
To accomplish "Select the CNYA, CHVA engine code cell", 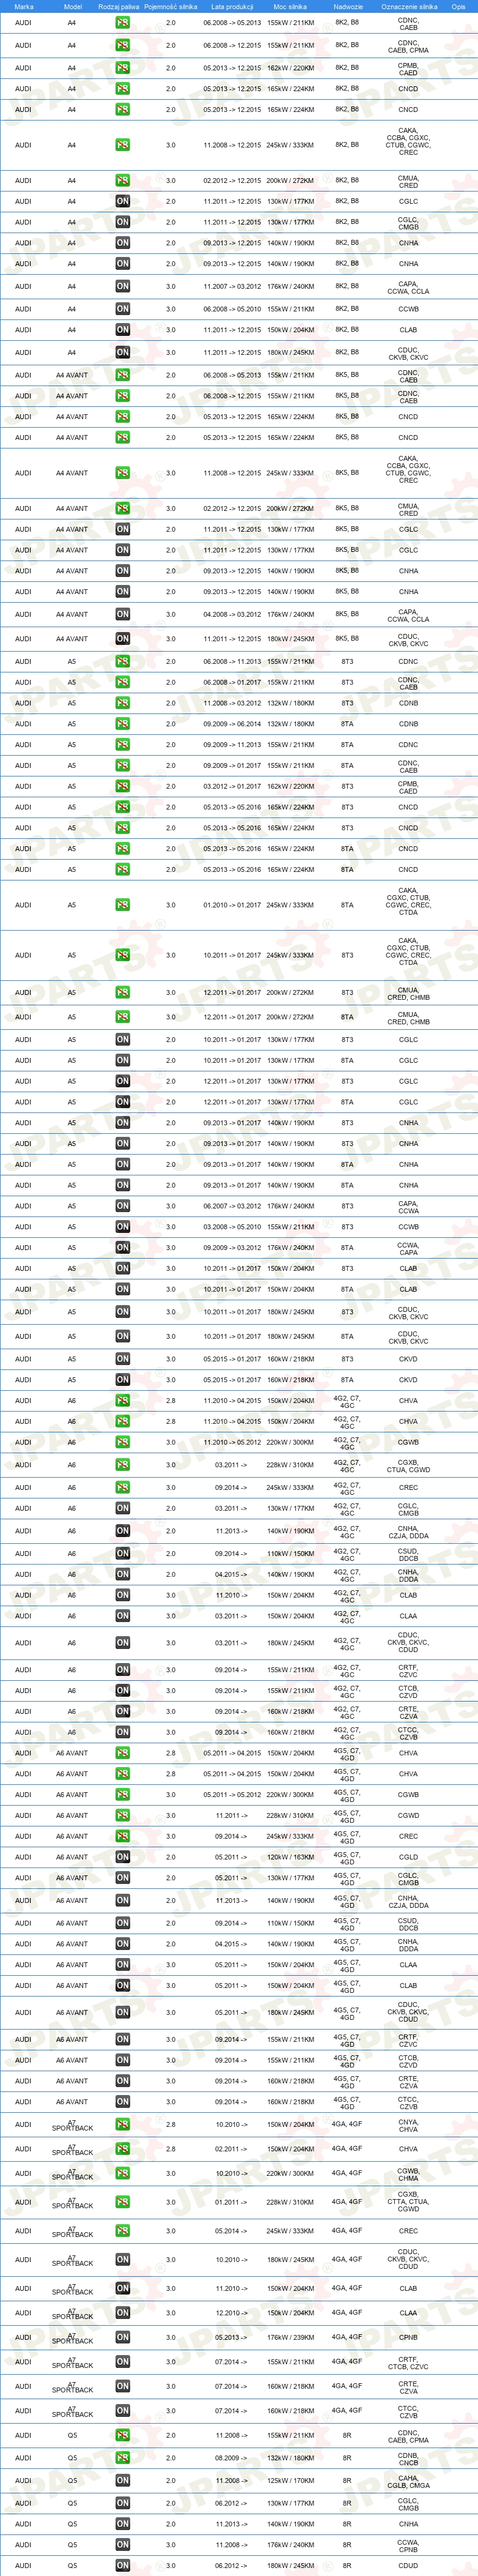I will 409,2125.
